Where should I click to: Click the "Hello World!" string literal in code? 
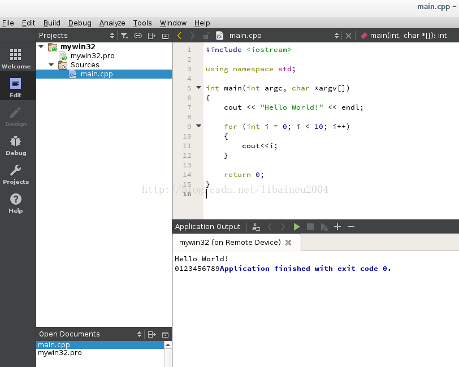coord(292,107)
